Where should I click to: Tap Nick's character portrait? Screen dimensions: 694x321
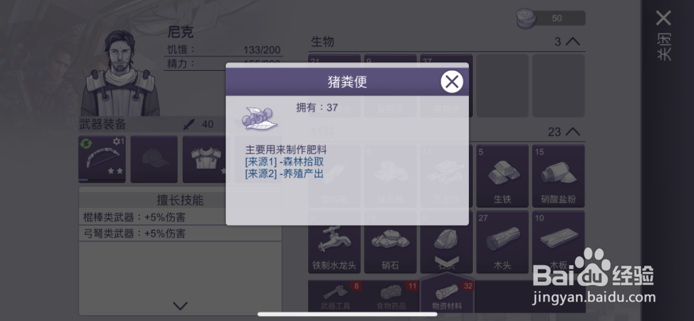(x=120, y=73)
